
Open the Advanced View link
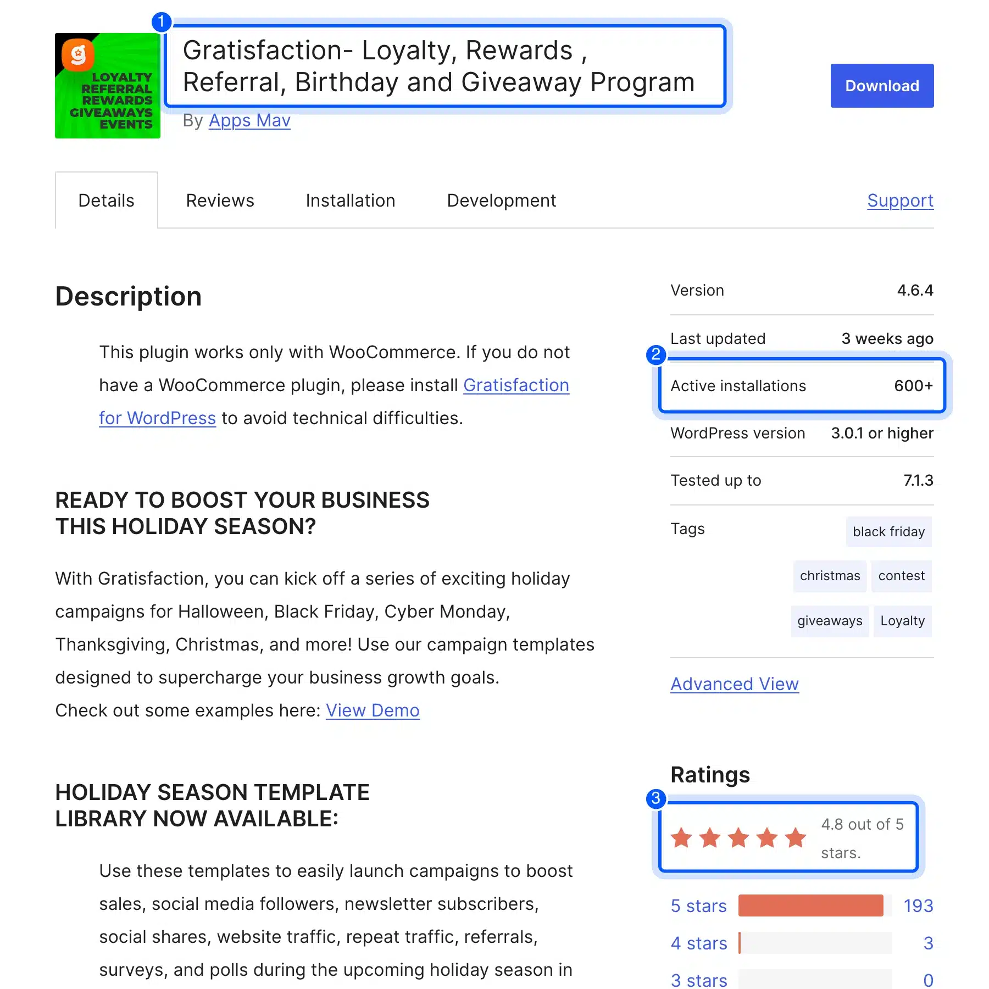(x=735, y=684)
